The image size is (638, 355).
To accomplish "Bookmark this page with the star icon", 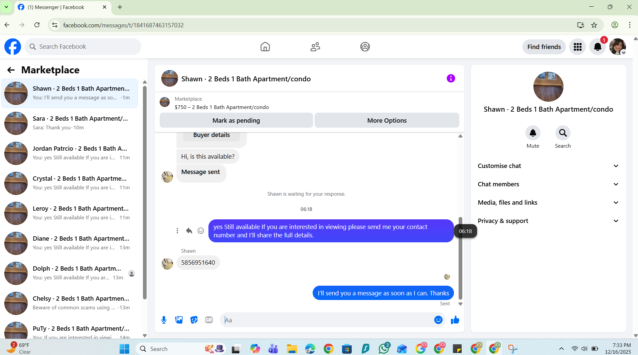I will pos(594,25).
